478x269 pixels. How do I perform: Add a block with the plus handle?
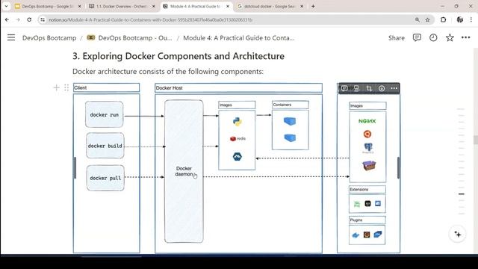click(57, 88)
